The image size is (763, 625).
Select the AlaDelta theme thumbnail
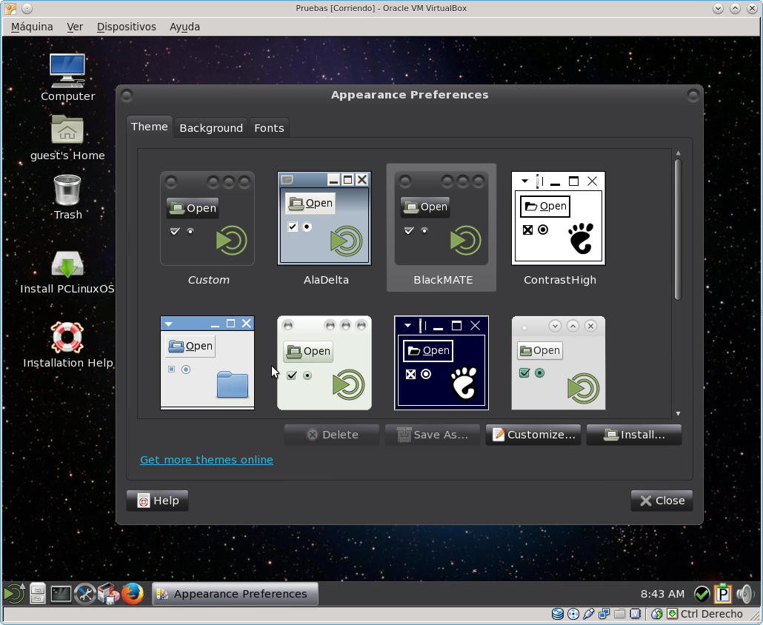(324, 218)
